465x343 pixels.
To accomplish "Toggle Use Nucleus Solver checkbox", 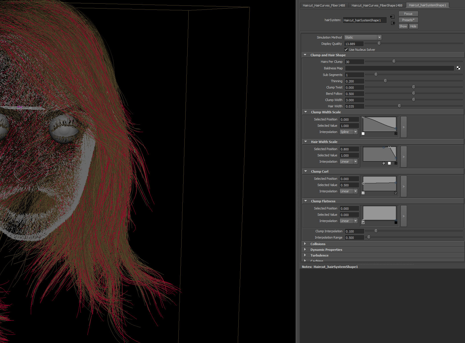I will 346,50.
